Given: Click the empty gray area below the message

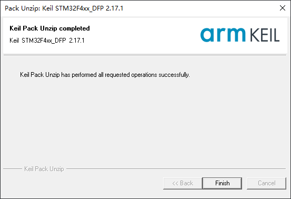Looking at the screenshot, I should pyautogui.click(x=145, y=121).
